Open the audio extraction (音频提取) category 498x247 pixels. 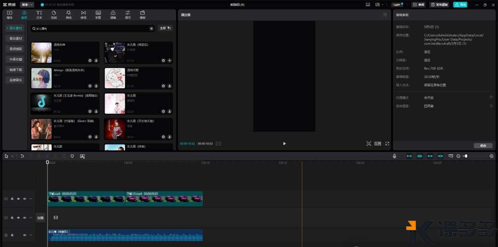click(16, 49)
